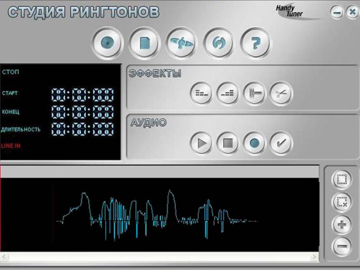Open the document file icon button

coord(144,43)
